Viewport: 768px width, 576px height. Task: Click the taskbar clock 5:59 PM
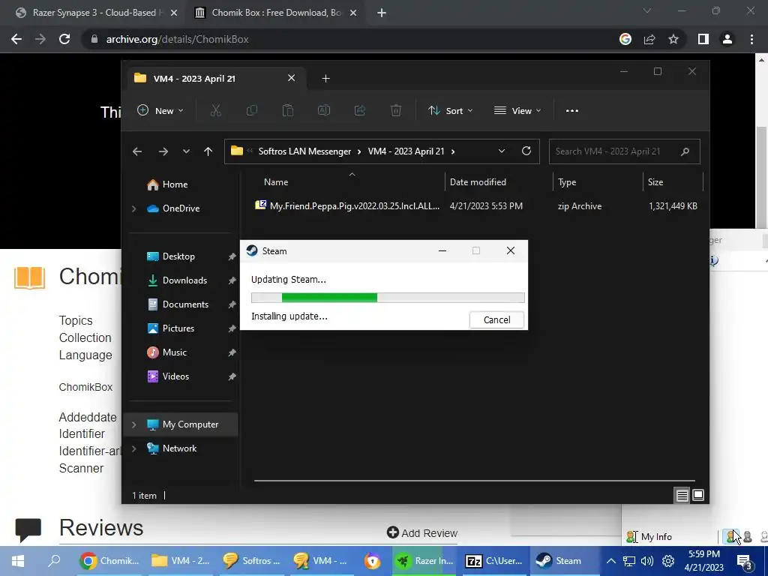point(703,554)
